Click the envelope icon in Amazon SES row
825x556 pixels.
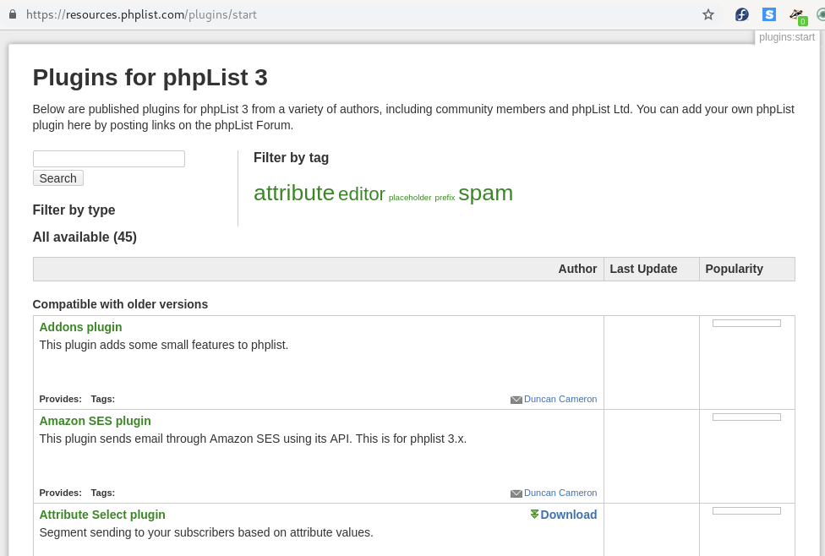tap(516, 493)
